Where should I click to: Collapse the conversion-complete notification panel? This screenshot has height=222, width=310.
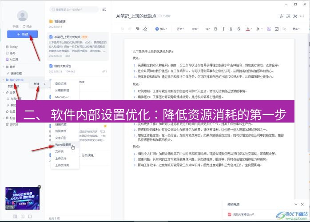point(296,204)
